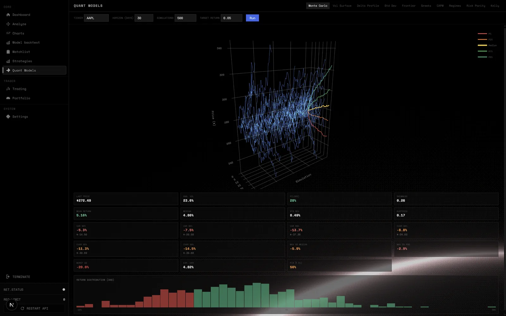Click the circular N logo badge
506x316 pixels.
(12, 305)
